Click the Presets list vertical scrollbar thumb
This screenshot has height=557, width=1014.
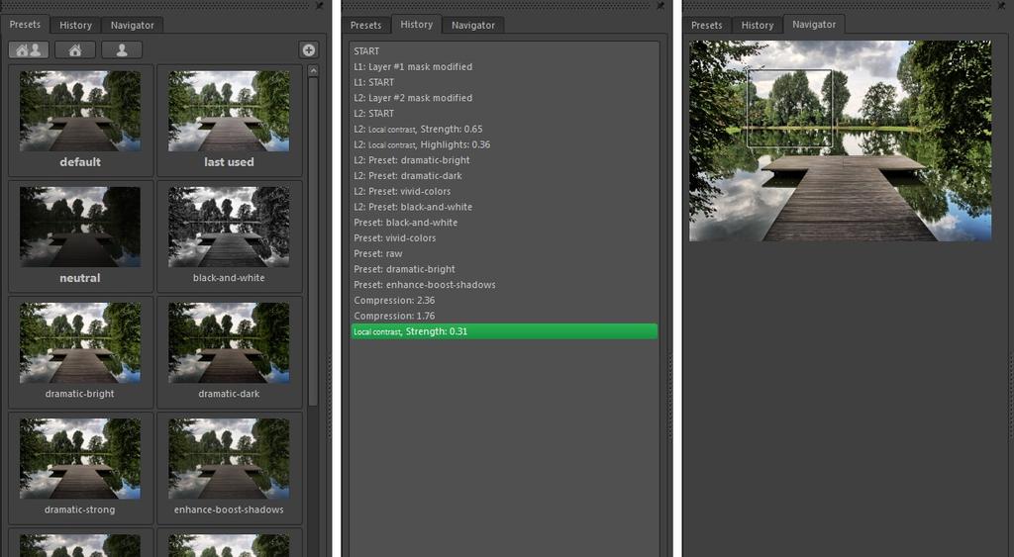[314, 241]
